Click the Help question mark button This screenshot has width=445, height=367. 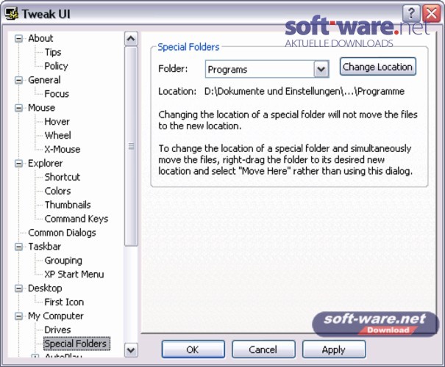click(410, 13)
